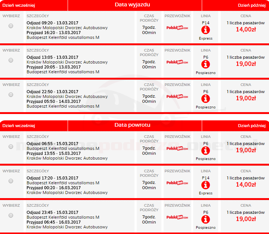Viewport: 269px width, 234px height.
Task: Click '7godz. 00min' in 23:45 return row
Action: (x=149, y=219)
